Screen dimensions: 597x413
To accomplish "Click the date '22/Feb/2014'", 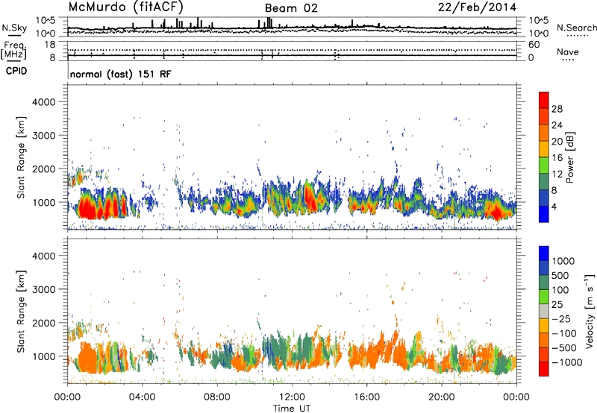I will pos(477,7).
